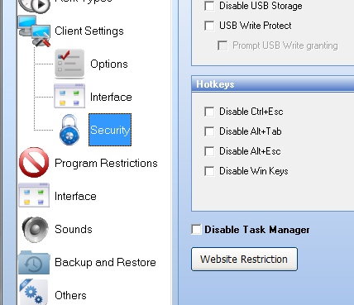354x305 pixels.
Task: Check the Disable Ctrl+Esc option
Action: point(209,112)
